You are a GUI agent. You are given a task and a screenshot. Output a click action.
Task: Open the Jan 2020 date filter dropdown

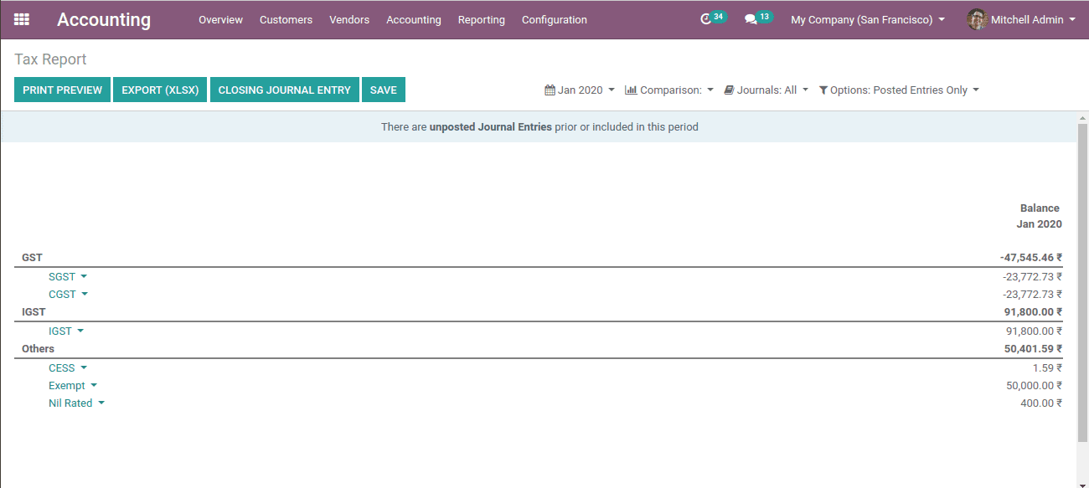[580, 90]
